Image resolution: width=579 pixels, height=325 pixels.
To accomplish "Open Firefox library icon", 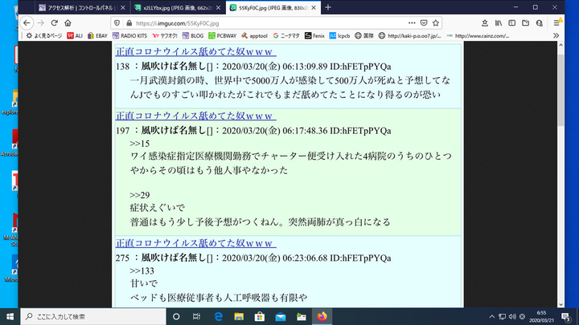I will point(499,22).
